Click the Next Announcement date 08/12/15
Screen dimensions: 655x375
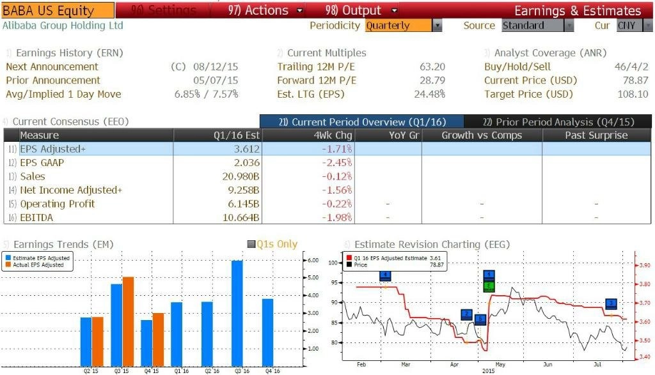tap(216, 66)
